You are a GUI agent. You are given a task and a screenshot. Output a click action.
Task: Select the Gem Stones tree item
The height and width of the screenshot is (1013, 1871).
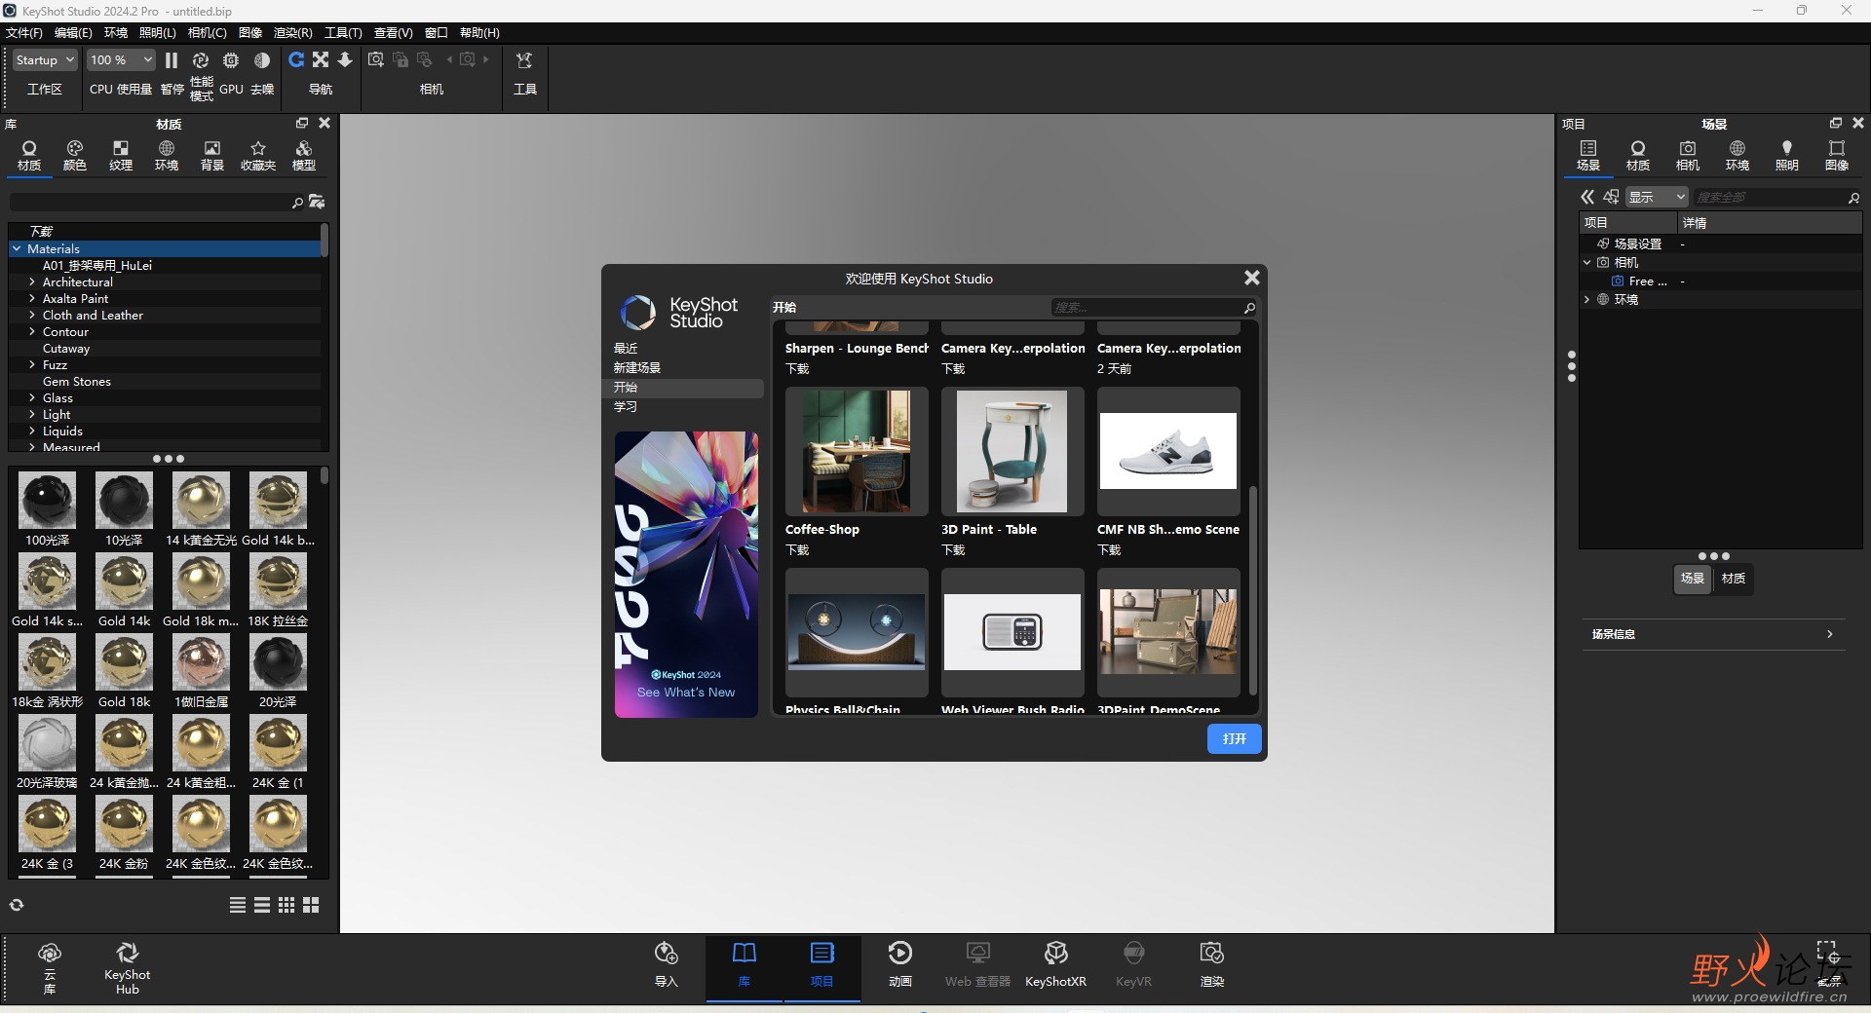tap(77, 382)
